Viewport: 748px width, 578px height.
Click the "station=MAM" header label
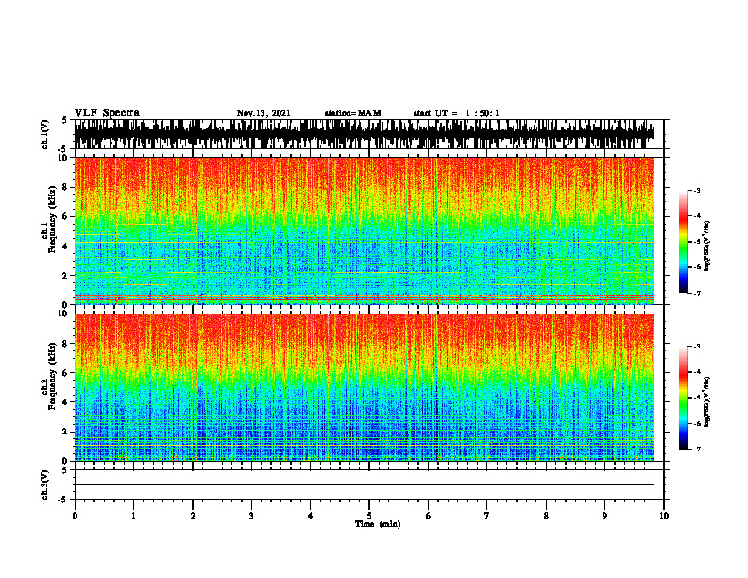(352, 113)
